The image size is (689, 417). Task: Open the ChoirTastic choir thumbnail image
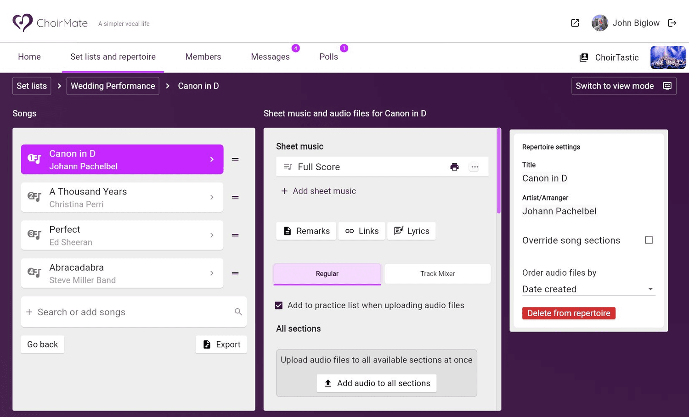[668, 57]
